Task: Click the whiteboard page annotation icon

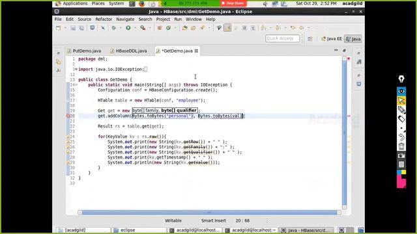Action: click(401, 164)
